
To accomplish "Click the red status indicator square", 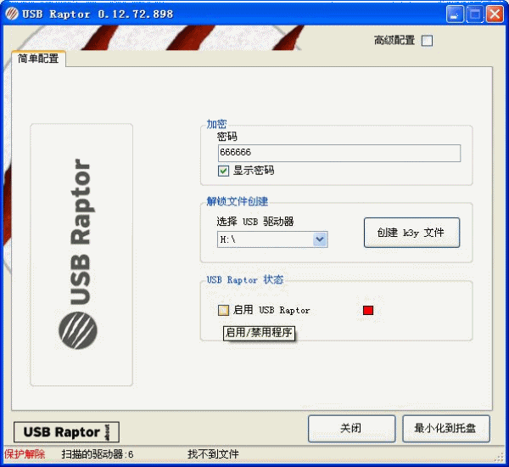I will [368, 311].
